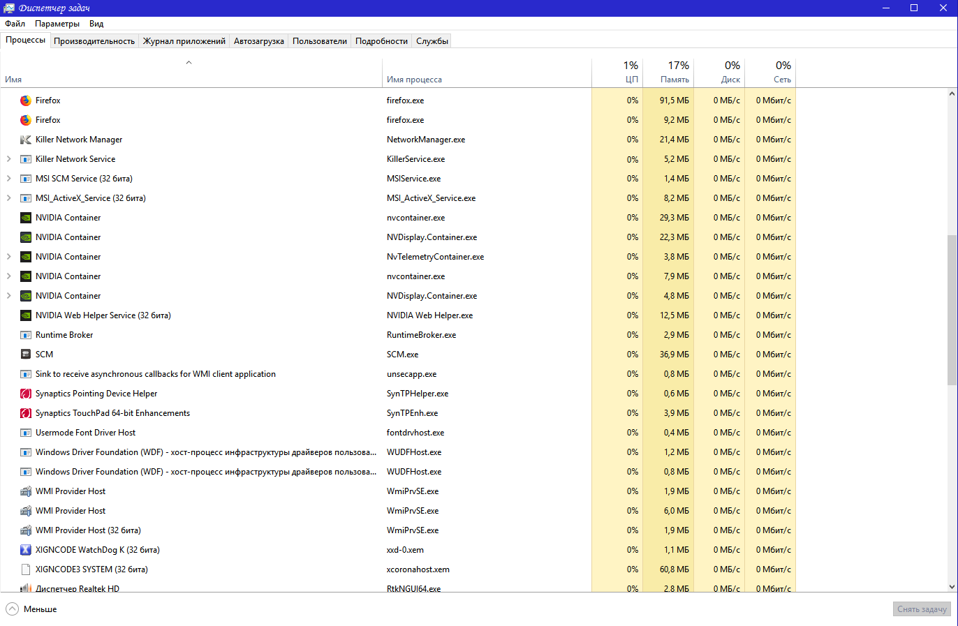Expand the MSI SCM Service group
This screenshot has height=626, width=958.
point(8,179)
